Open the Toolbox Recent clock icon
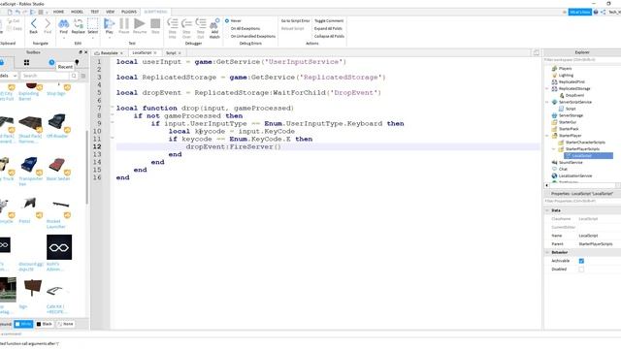Viewport: 621px width, 349px height. point(51,62)
